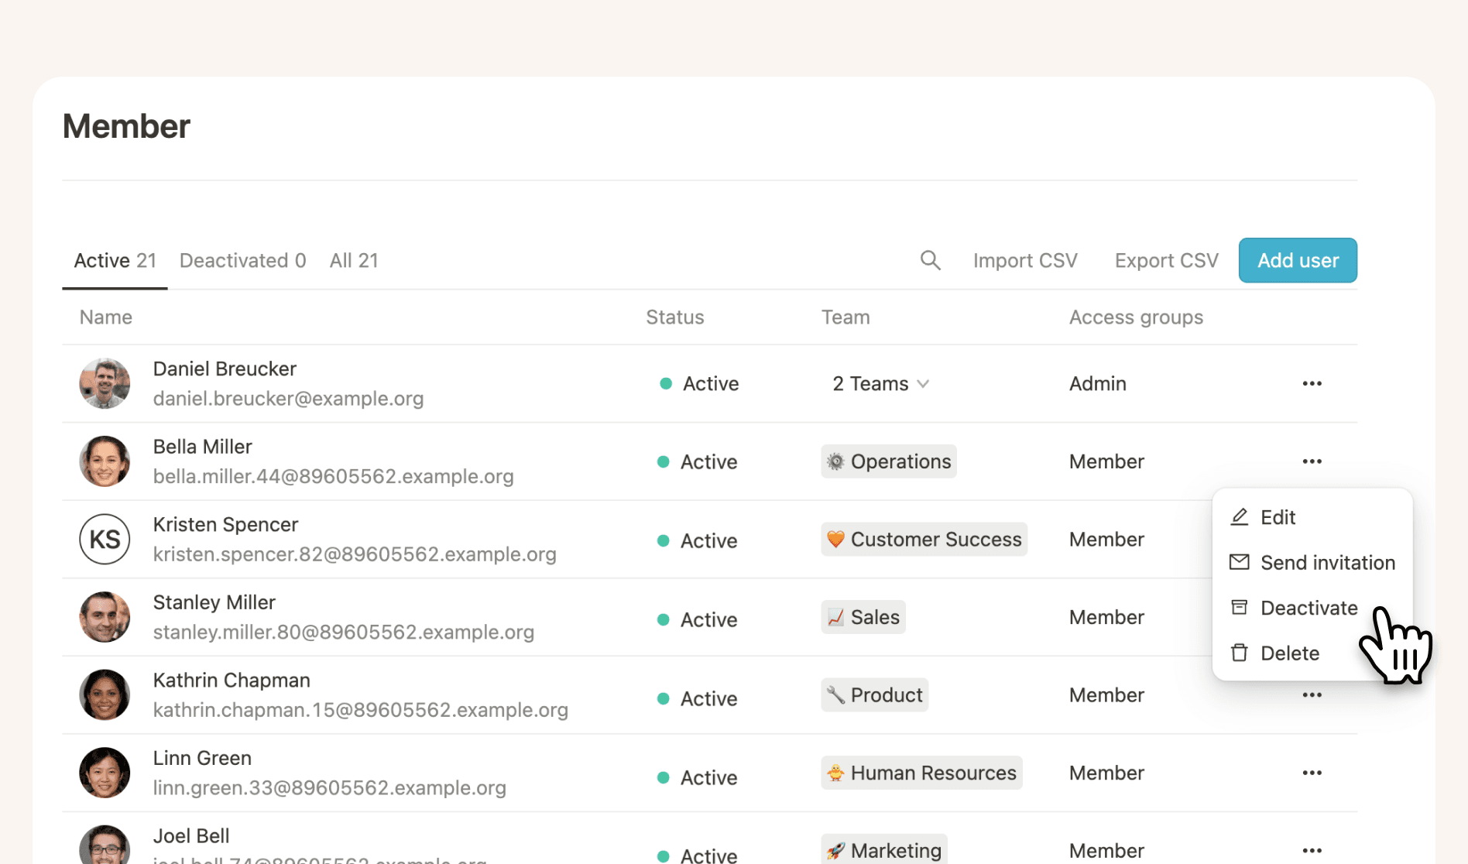This screenshot has height=864, width=1468.
Task: Select Deactivate from the context menu
Action: (x=1309, y=608)
